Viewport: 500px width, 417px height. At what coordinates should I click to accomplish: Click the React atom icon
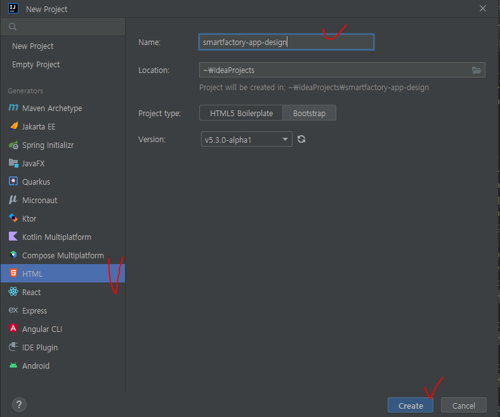click(x=13, y=291)
